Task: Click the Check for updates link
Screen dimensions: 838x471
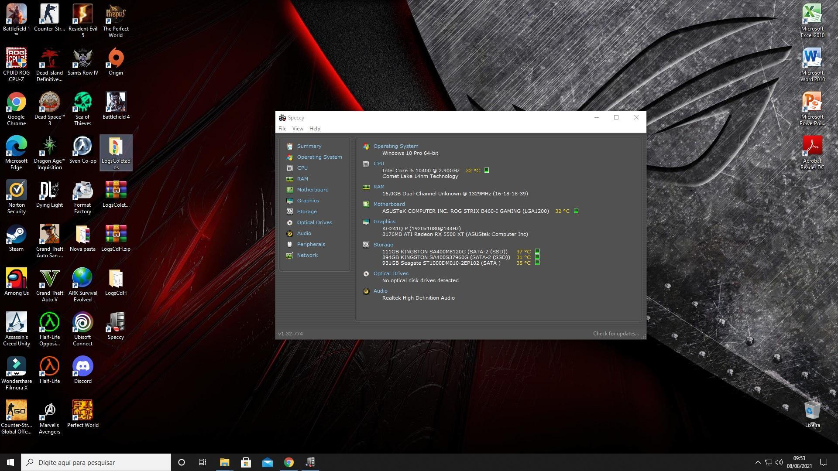Action: coord(615,334)
